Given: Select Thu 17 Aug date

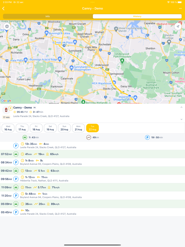Looking at the screenshot, I should tap(22, 128).
